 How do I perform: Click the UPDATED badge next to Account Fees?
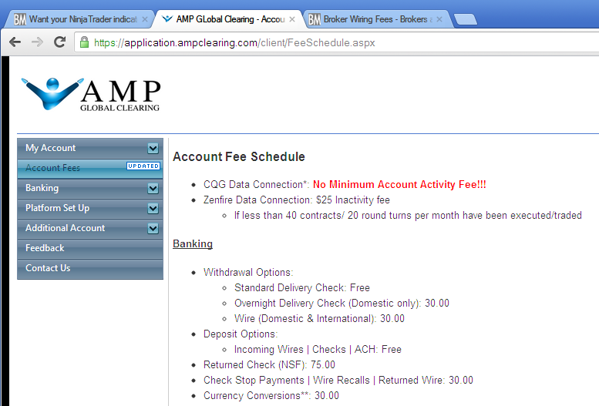pos(143,166)
